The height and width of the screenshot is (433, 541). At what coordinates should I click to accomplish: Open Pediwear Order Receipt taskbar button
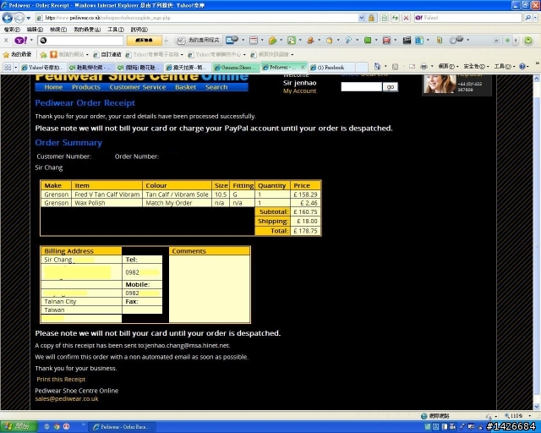123,427
